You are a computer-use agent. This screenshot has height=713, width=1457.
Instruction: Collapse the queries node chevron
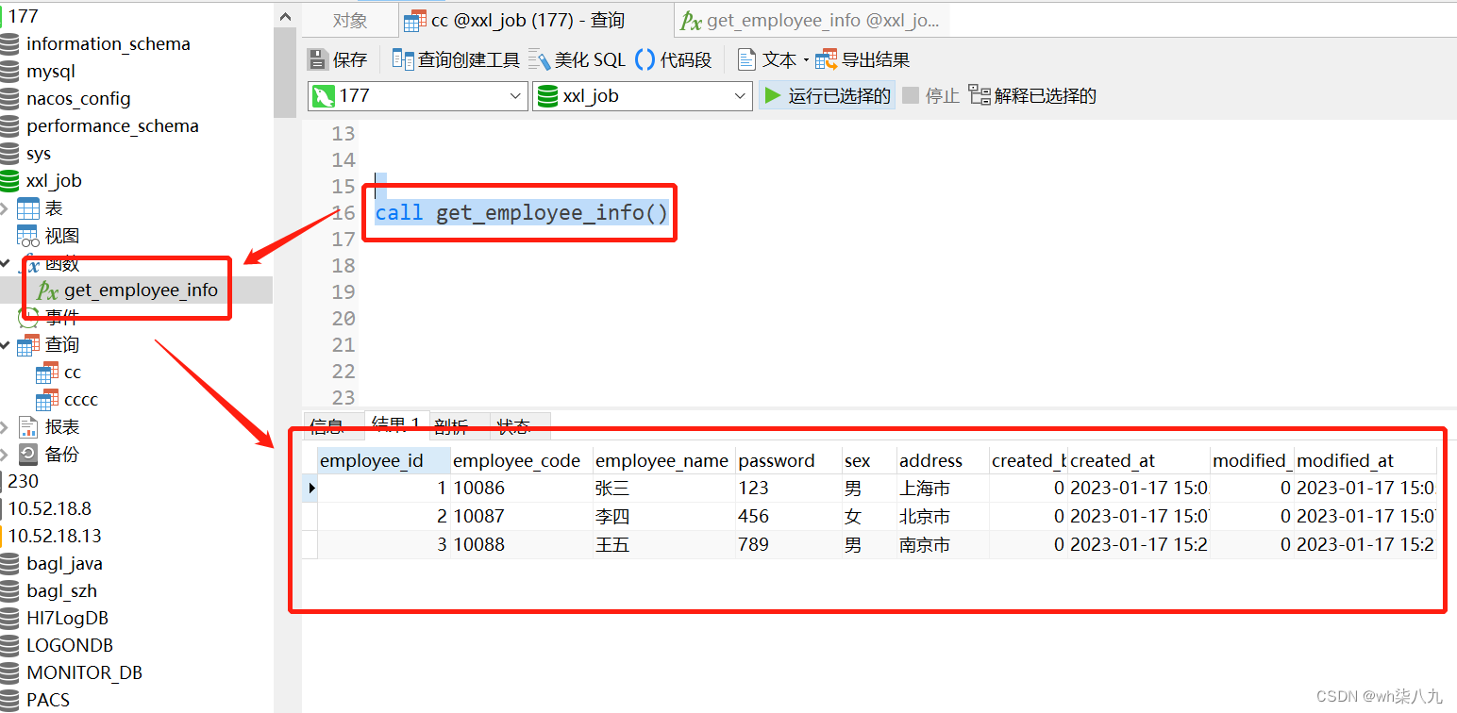coord(5,345)
